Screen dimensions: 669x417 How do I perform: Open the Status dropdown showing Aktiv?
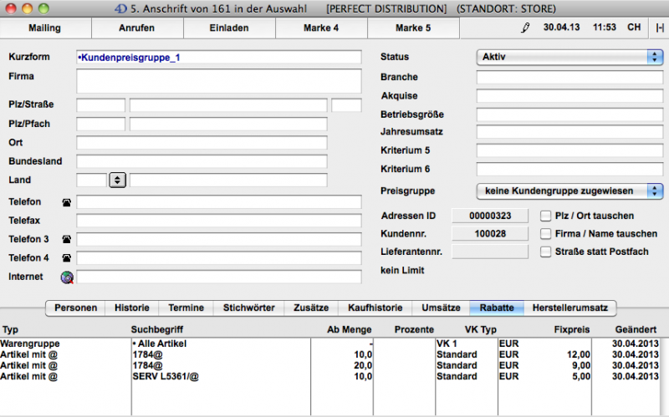pyautogui.click(x=569, y=57)
